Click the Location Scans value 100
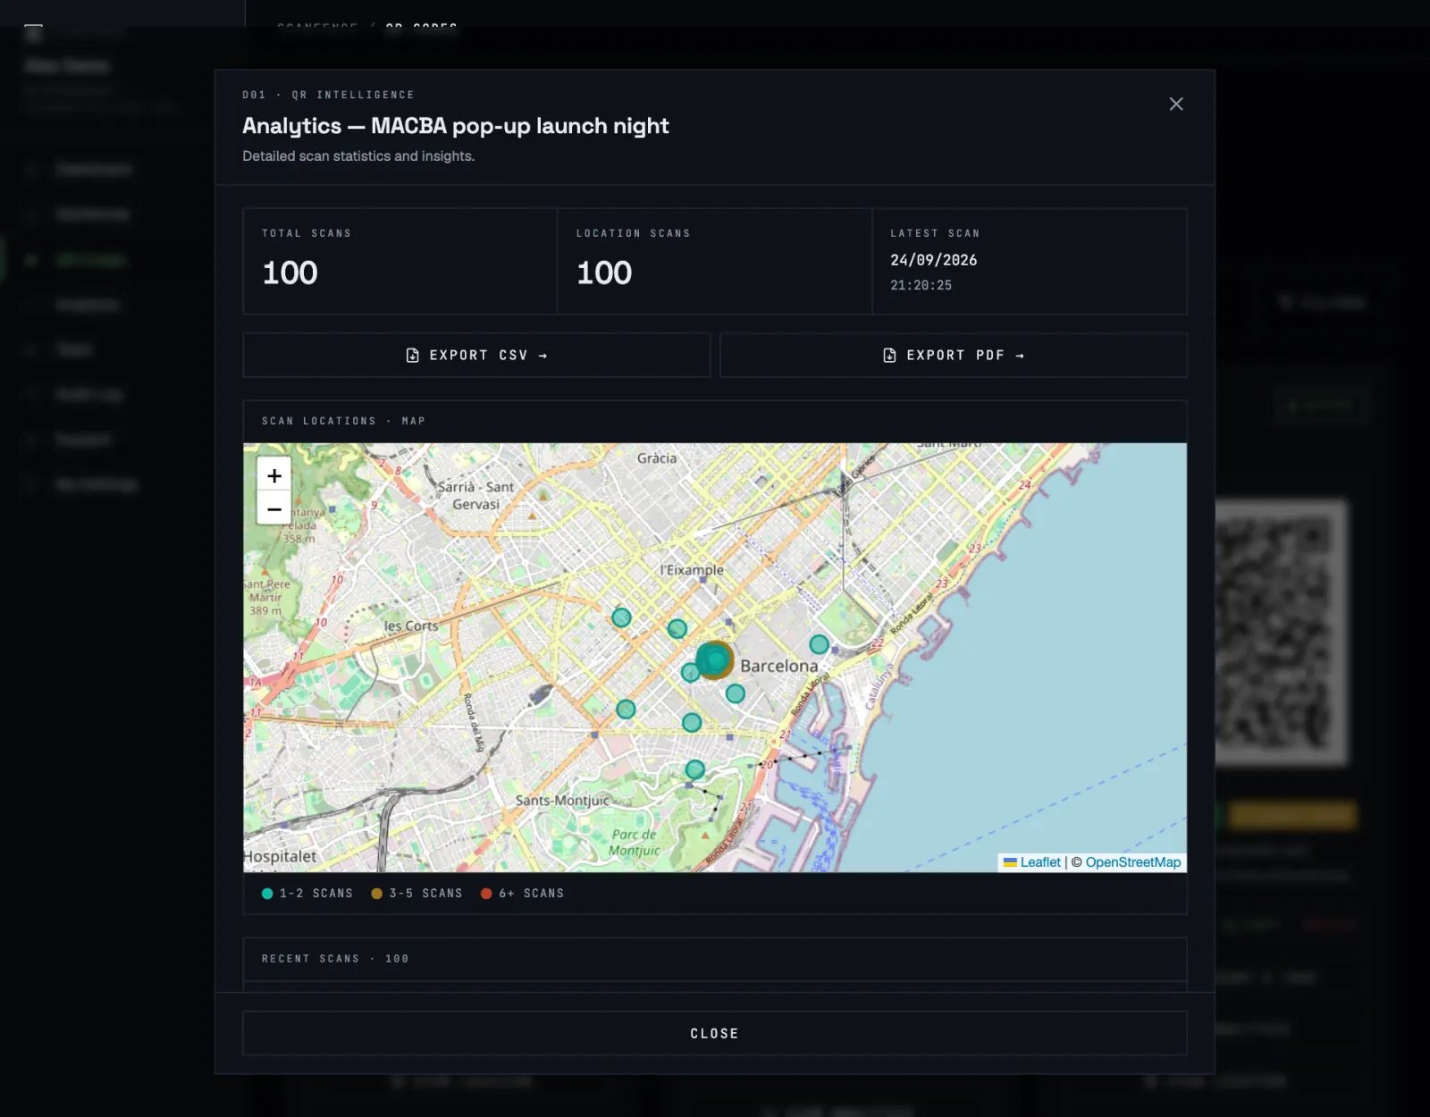The image size is (1430, 1117). point(605,273)
